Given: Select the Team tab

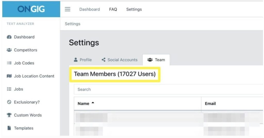Looking at the screenshot, I should pos(156,60).
